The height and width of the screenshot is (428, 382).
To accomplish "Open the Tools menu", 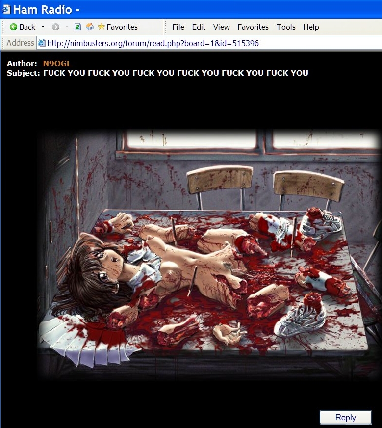I will click(286, 27).
